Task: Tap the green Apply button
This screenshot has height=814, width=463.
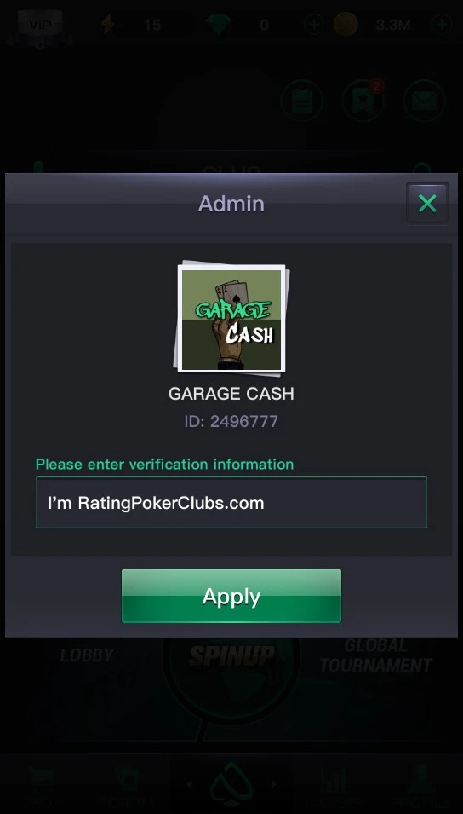Action: pyautogui.click(x=231, y=596)
